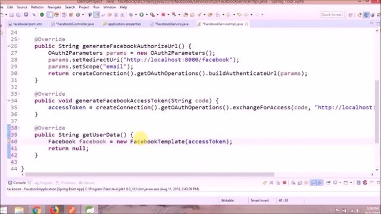Click the orange app icon in taskbar
The height and width of the screenshot is (214, 381).
tap(72, 210)
